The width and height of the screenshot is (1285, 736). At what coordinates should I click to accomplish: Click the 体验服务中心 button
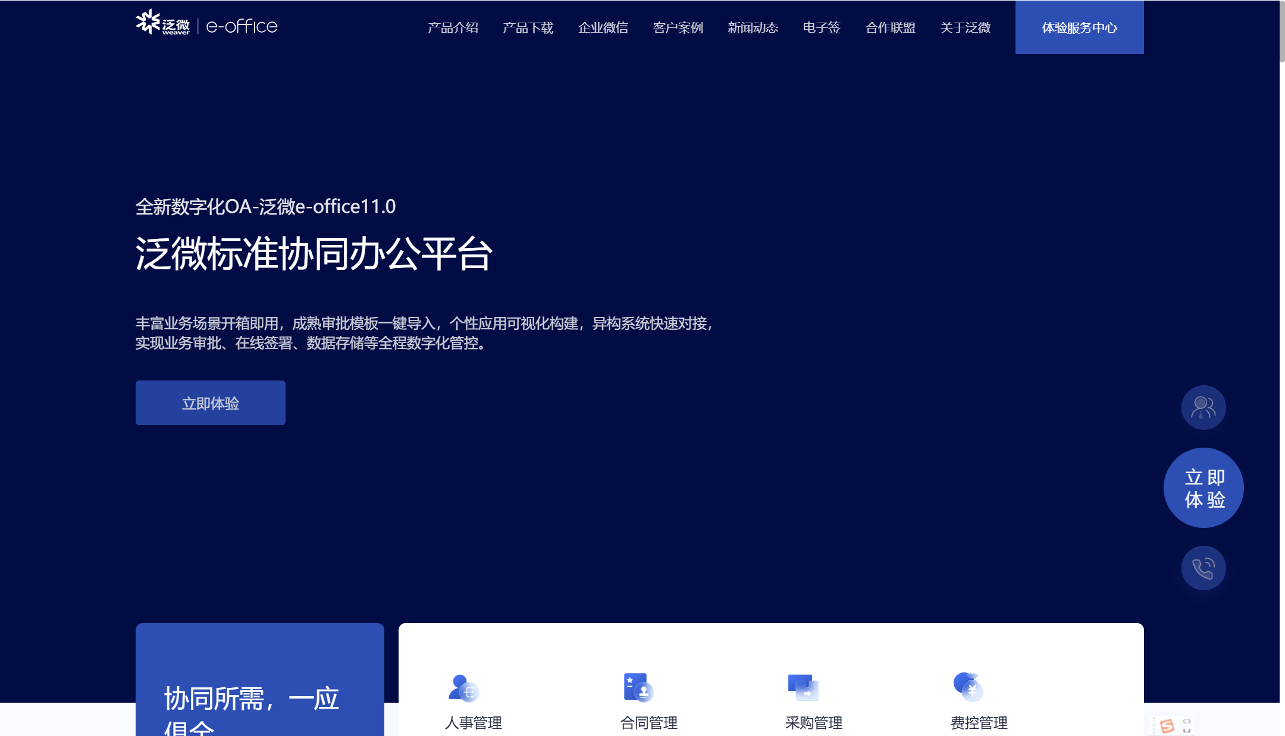click(x=1079, y=27)
